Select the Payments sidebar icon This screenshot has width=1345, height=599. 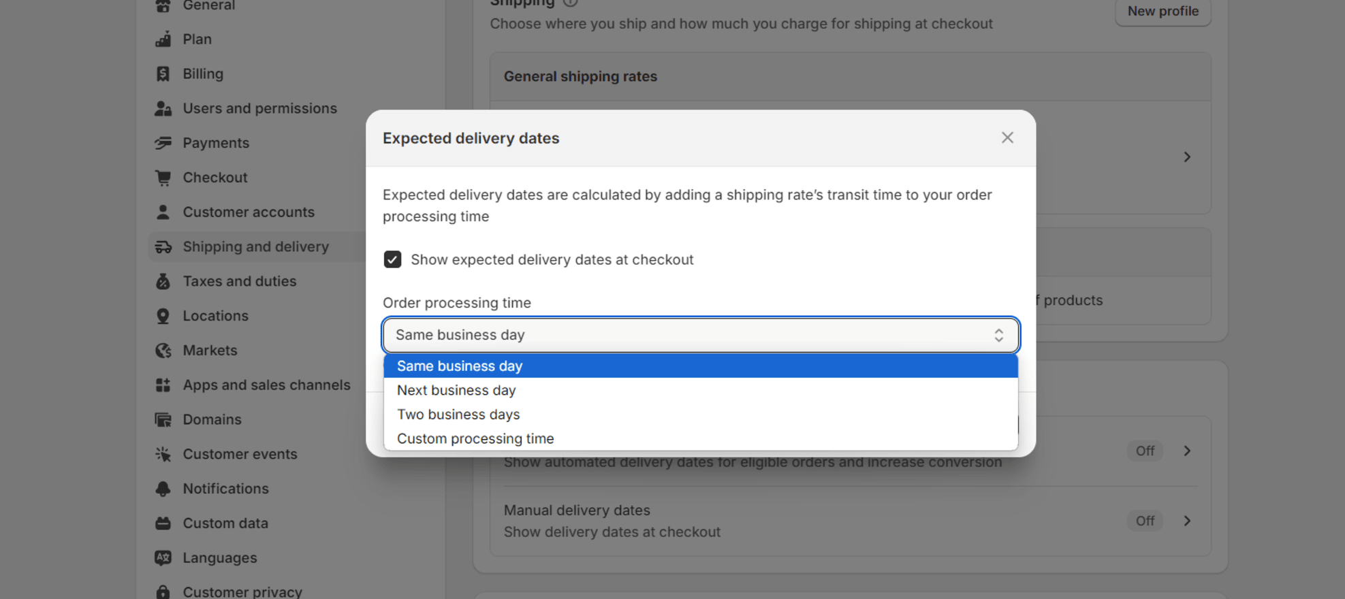(163, 142)
